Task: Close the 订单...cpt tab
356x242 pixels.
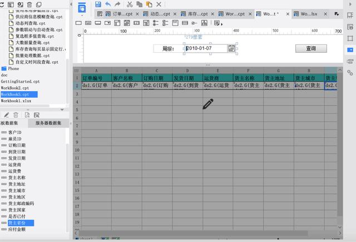Action: pos(137,14)
